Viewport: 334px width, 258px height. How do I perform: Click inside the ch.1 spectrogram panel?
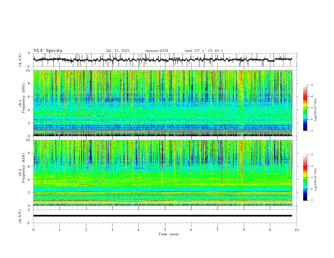pyautogui.click(x=162, y=103)
